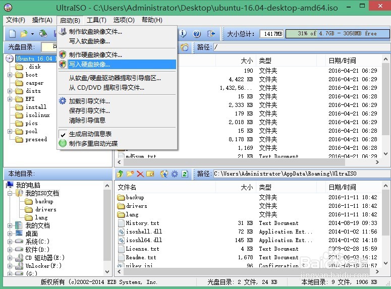Click the UltraISO application title icon

[x=8, y=8]
